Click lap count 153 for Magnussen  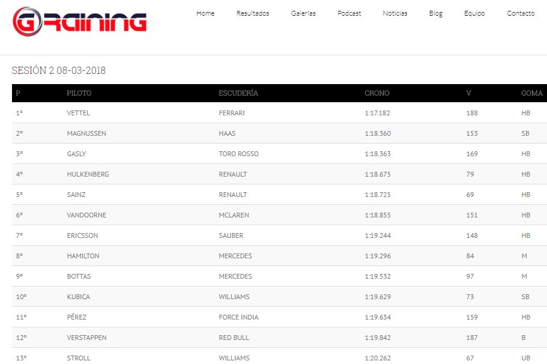click(x=472, y=133)
